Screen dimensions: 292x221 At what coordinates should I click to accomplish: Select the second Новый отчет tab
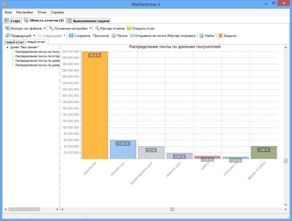pos(37,42)
